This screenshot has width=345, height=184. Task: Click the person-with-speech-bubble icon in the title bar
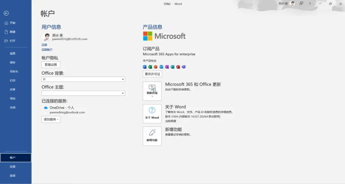(x=301, y=4)
